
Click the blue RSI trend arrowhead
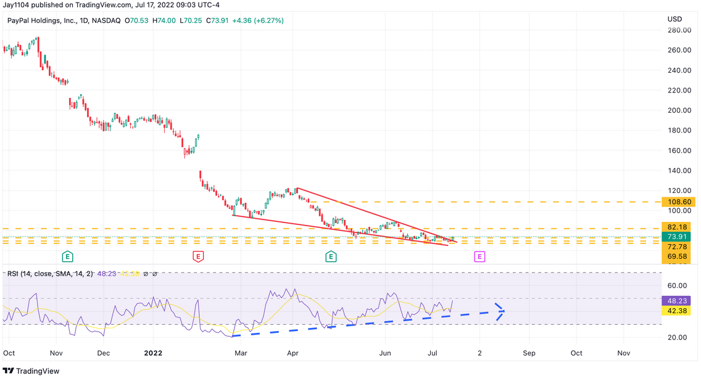tap(500, 311)
